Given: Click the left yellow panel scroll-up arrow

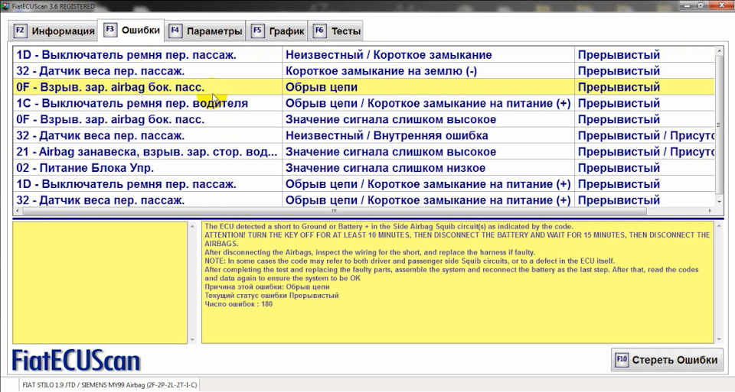Looking at the screenshot, I should tap(192, 226).
